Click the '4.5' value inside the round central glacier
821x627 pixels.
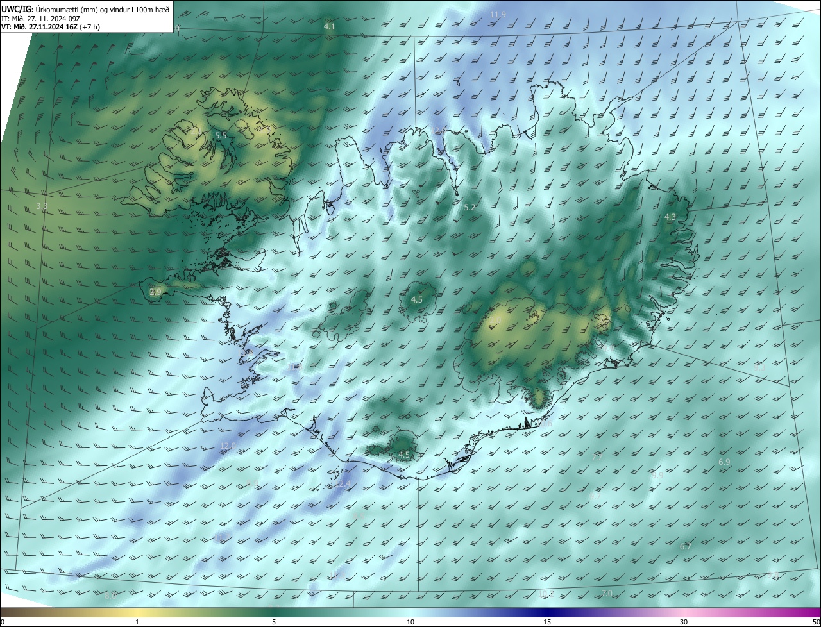coord(417,300)
